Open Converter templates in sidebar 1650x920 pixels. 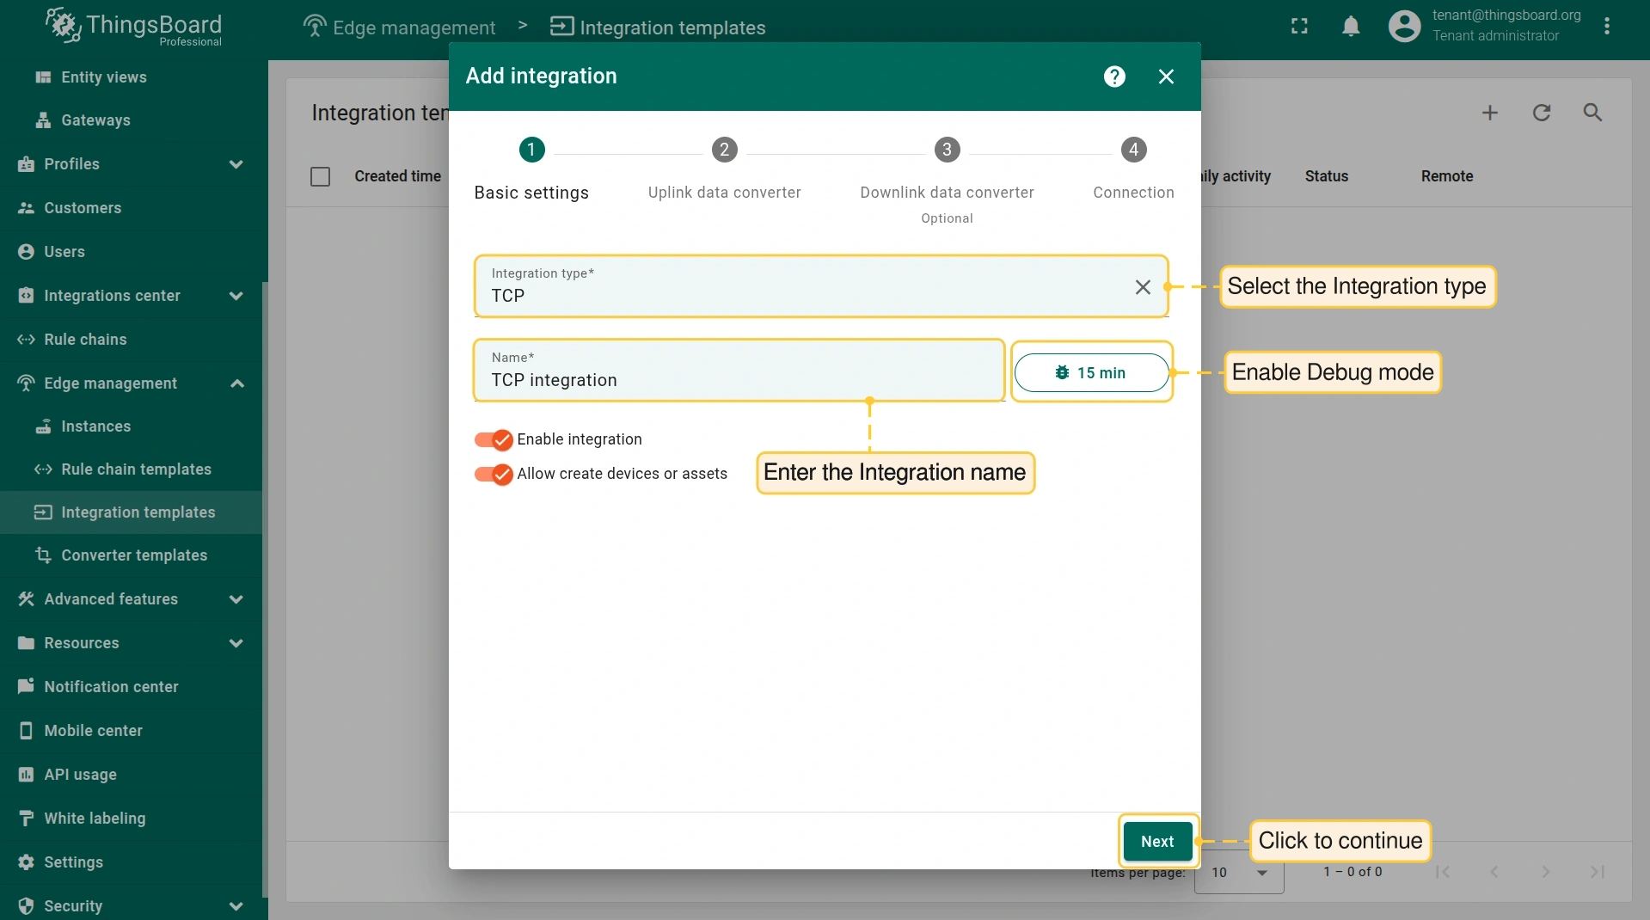(134, 555)
